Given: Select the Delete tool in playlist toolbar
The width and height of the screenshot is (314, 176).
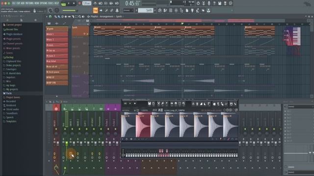Looking at the screenshot, I should click(x=62, y=17).
